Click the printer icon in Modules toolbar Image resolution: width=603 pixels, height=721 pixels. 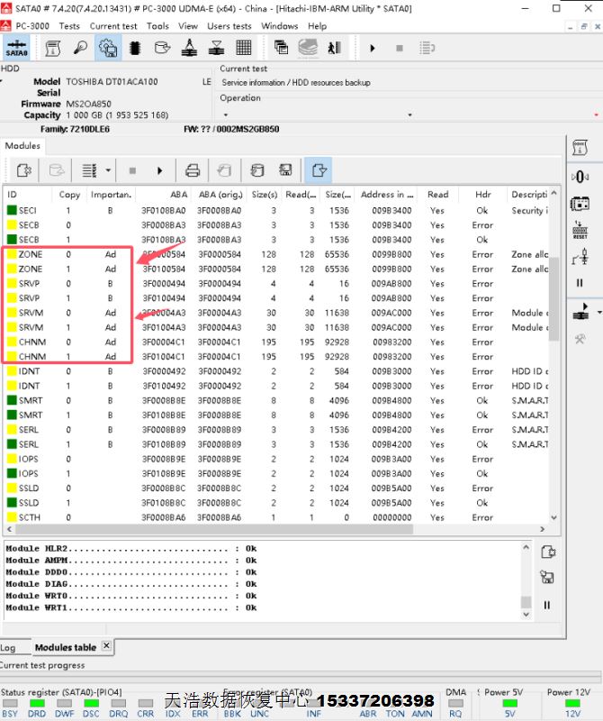coord(192,169)
